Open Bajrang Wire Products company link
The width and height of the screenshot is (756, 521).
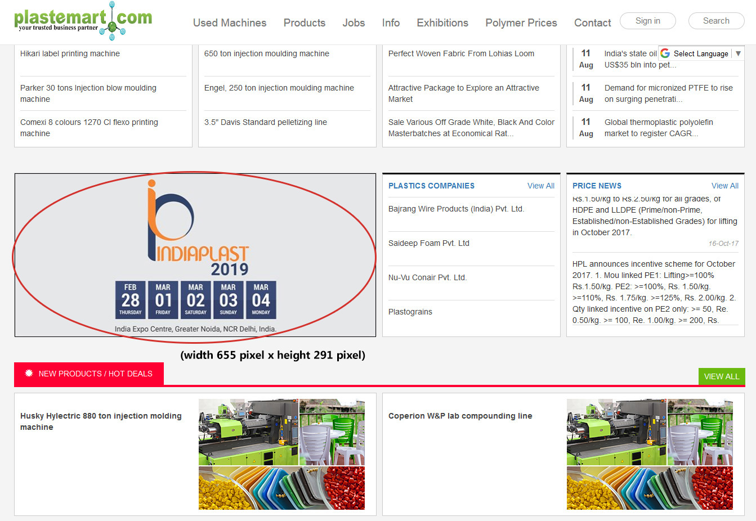[x=456, y=209]
